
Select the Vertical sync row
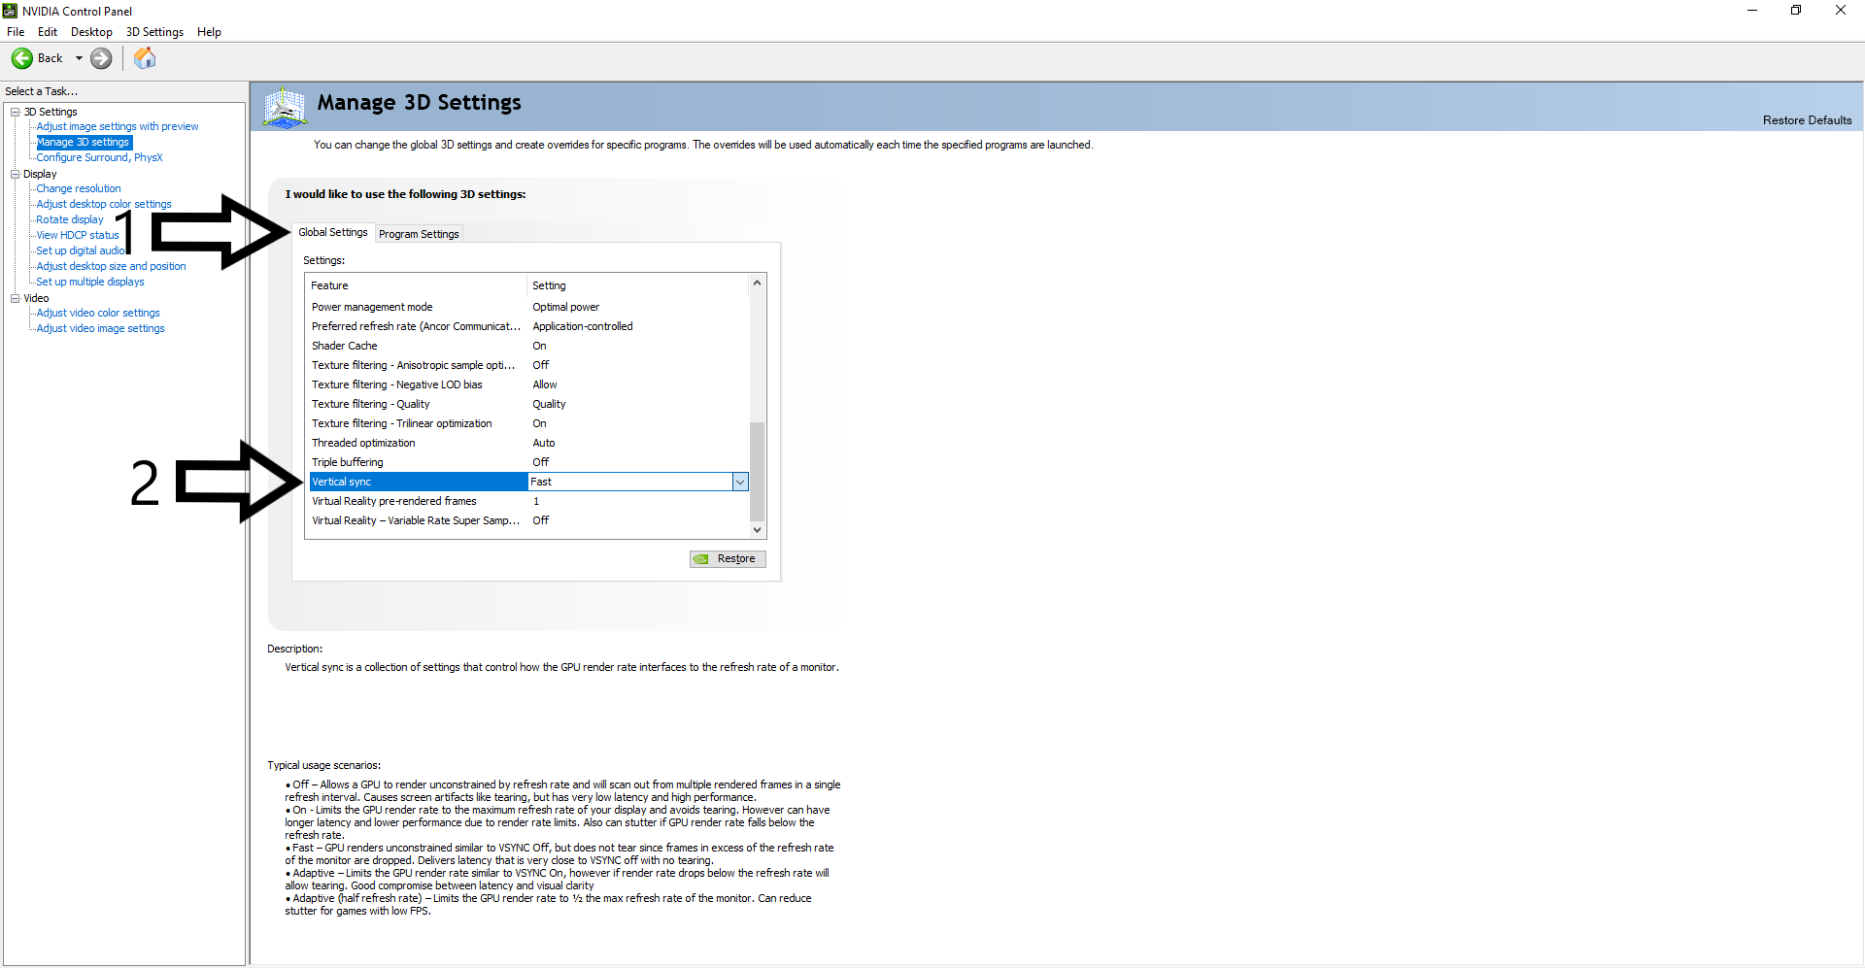pos(528,482)
